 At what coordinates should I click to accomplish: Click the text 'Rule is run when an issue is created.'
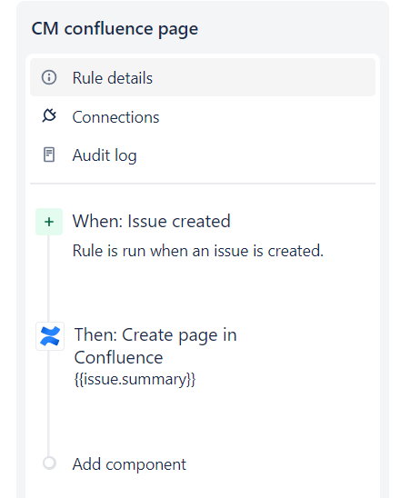coord(198,251)
